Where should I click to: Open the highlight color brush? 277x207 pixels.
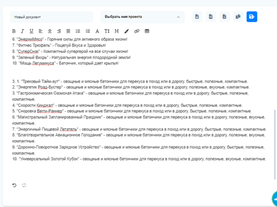coord(126,31)
